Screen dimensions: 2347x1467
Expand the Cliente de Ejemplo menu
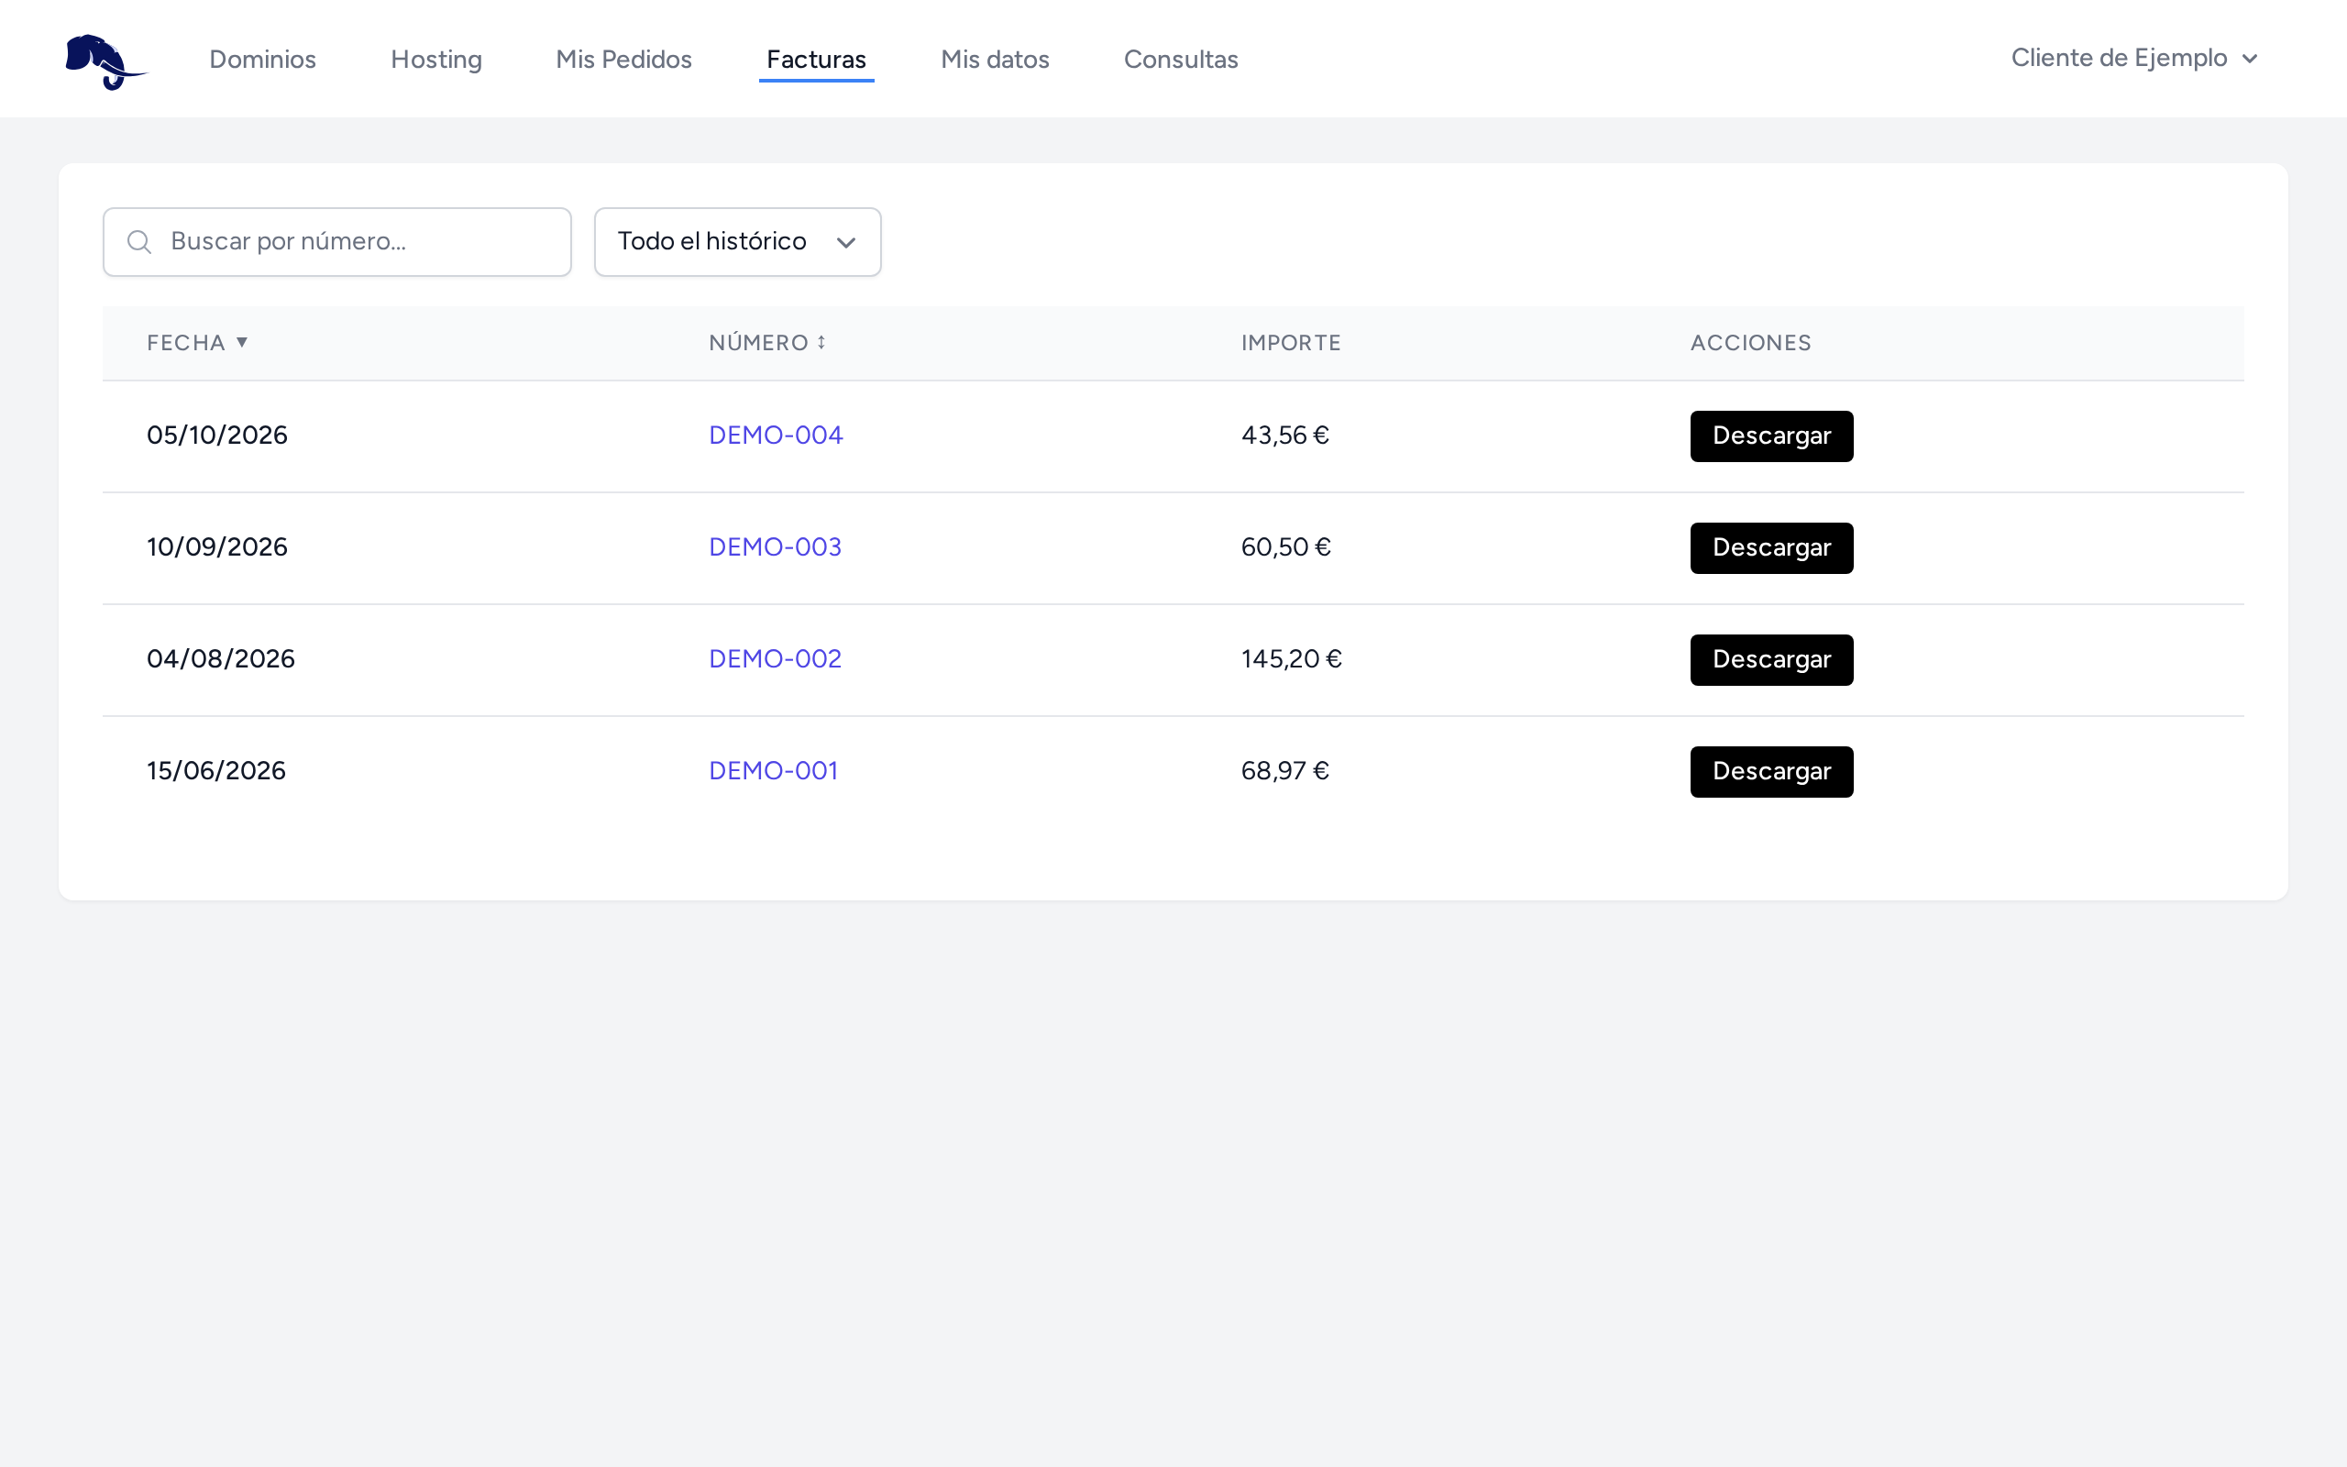tap(2134, 58)
